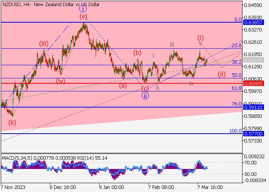
Task: Click the 9 Jan 00:00 date label
Action: click(x=111, y=187)
